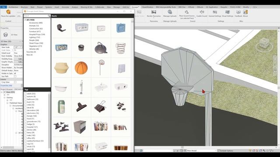Select Favorites in the asset tree
The width and height of the screenshot is (280, 157).
point(31,52)
